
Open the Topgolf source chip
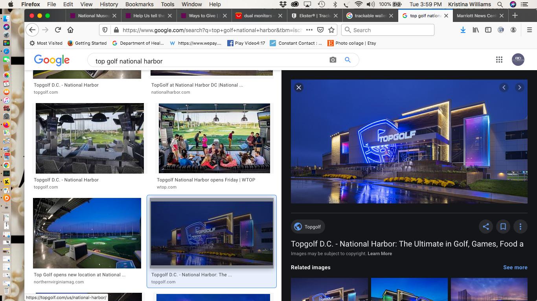click(x=308, y=227)
